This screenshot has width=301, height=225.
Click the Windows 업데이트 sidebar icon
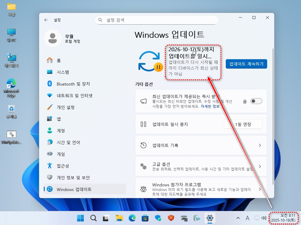coord(50,189)
